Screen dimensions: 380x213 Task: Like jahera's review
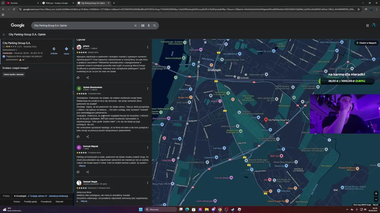[78, 78]
